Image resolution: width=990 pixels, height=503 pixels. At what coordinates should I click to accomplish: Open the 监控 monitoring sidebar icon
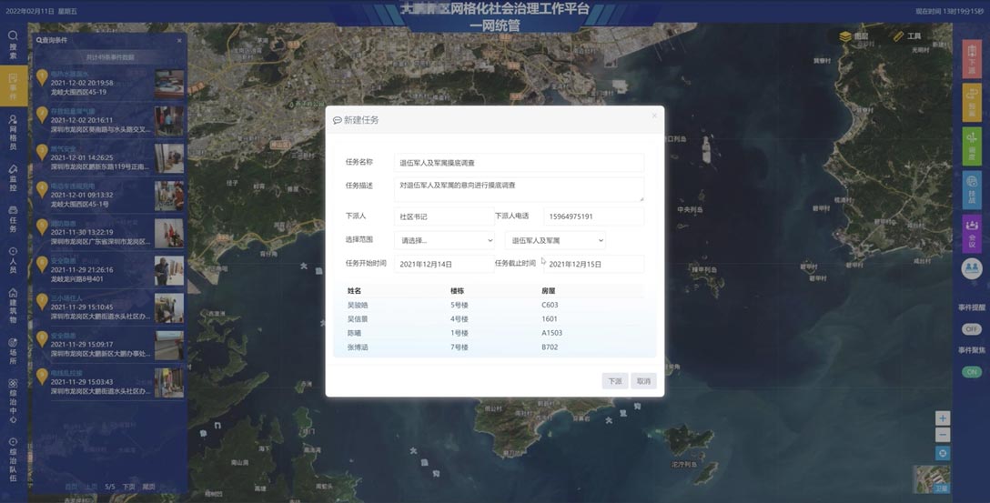13,174
